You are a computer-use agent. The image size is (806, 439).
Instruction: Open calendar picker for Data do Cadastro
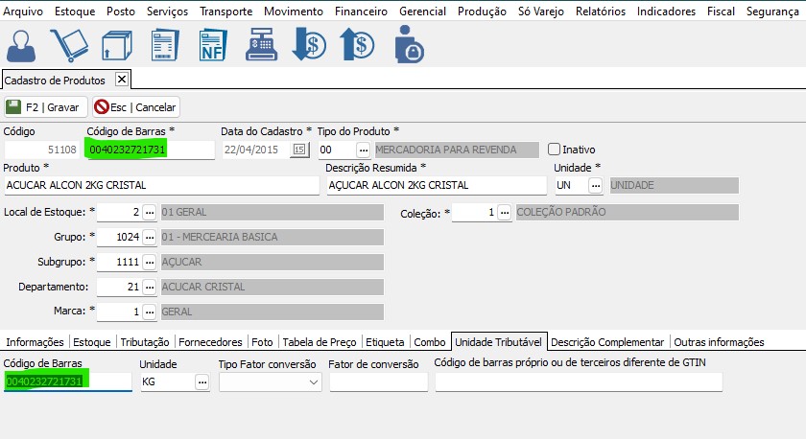(x=298, y=150)
